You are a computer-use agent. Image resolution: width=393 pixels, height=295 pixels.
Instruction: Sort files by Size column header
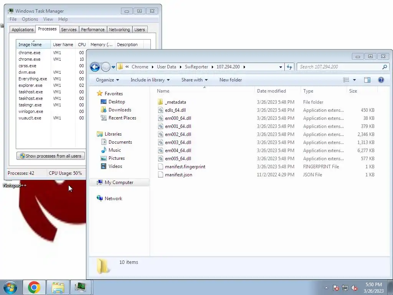point(362,91)
